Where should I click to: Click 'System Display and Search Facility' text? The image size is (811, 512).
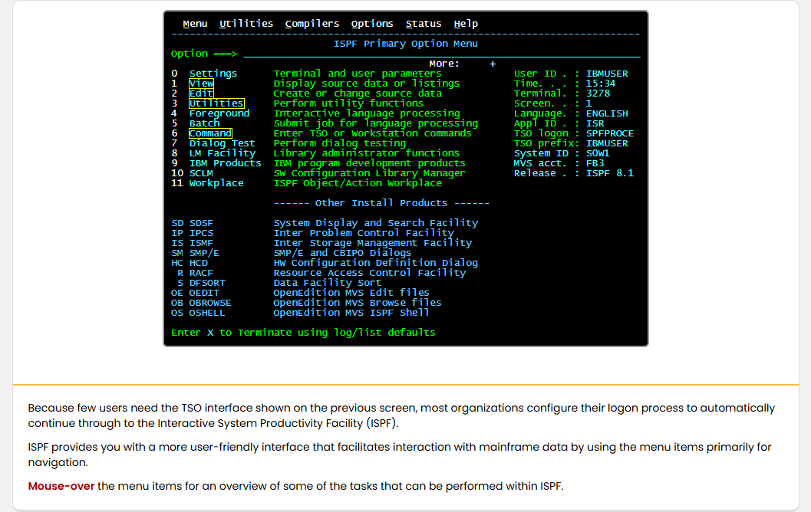click(x=375, y=223)
